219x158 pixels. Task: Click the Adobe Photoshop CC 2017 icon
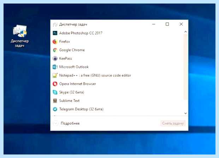click(55, 33)
